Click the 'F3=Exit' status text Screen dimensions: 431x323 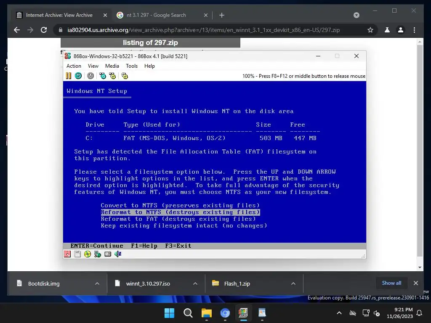pyautogui.click(x=178, y=246)
